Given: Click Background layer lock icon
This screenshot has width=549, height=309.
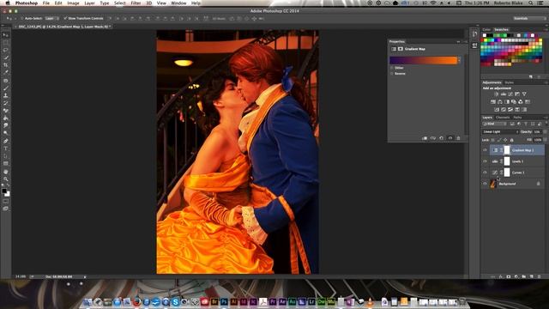Looking at the screenshot, I should coord(539,184).
